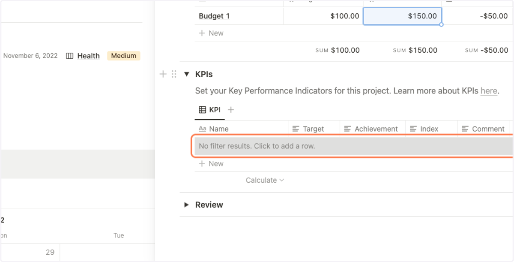Click the drag handle beside KPIs heading
514x262 pixels.
[174, 74]
